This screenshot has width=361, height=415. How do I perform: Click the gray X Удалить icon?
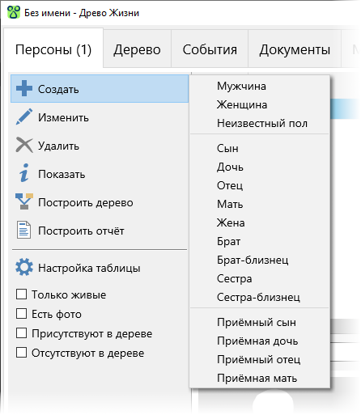tap(24, 145)
